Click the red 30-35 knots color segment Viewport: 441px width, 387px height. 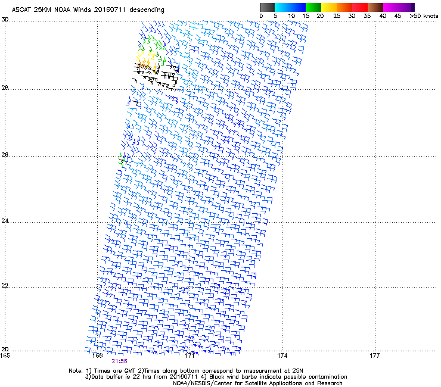[x=360, y=7]
